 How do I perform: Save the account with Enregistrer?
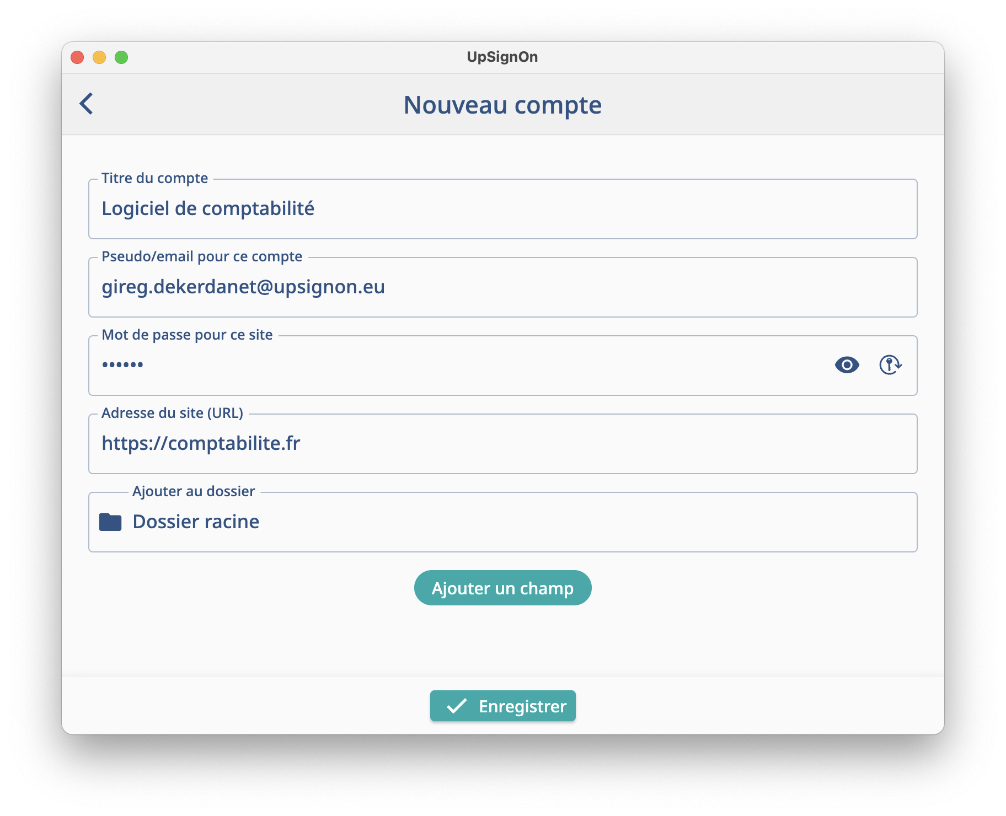click(502, 706)
